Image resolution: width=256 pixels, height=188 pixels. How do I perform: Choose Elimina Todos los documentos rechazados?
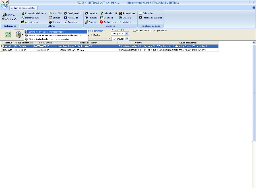pos(49,39)
